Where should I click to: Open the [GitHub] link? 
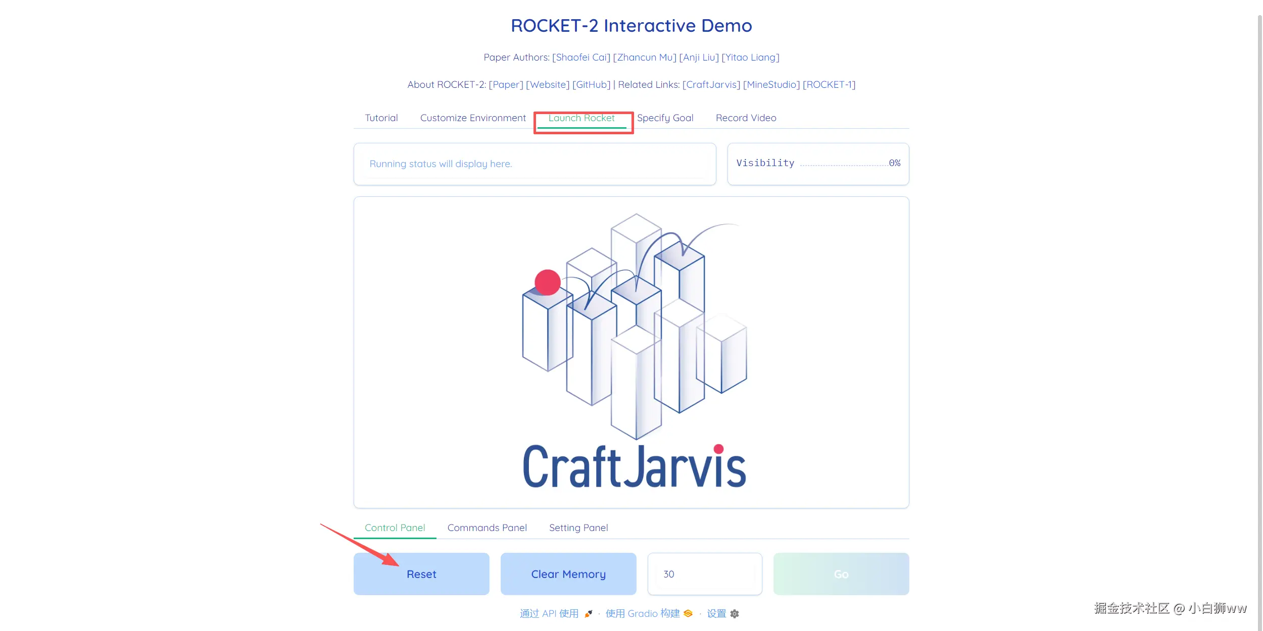[591, 84]
